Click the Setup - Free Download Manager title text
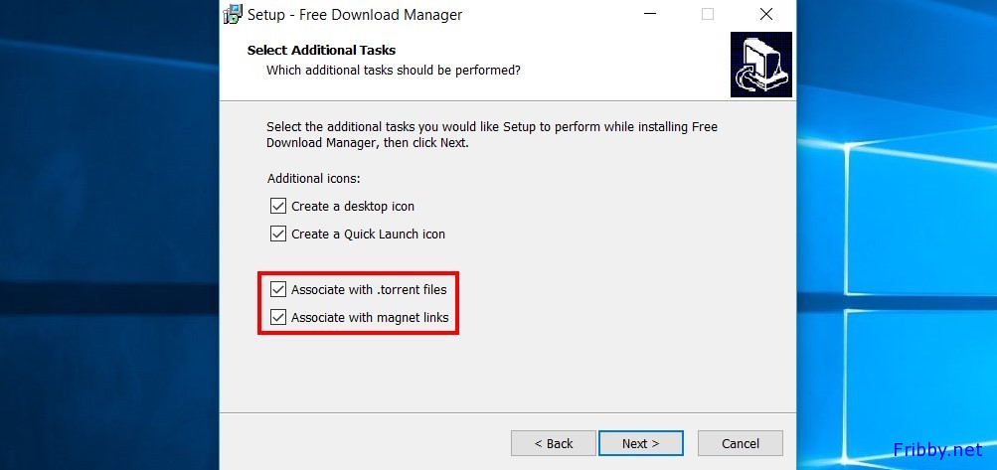 click(x=355, y=15)
